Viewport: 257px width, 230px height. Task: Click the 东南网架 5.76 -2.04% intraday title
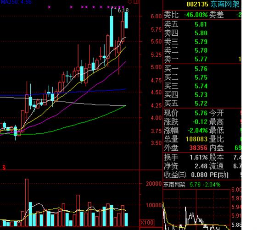click(x=192, y=185)
